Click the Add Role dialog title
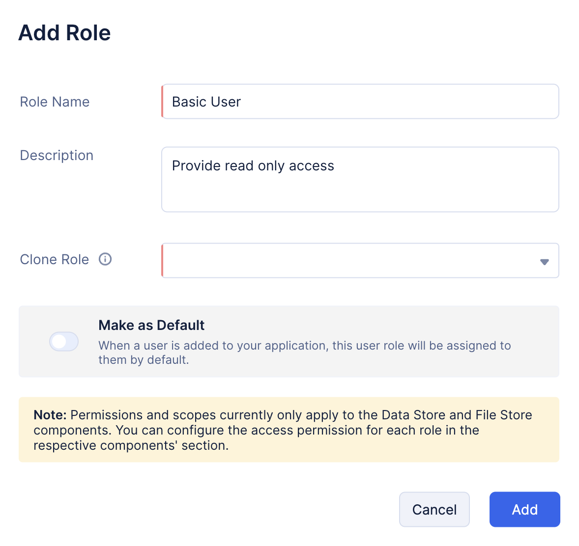Screen dimensions: 579x546 [64, 32]
